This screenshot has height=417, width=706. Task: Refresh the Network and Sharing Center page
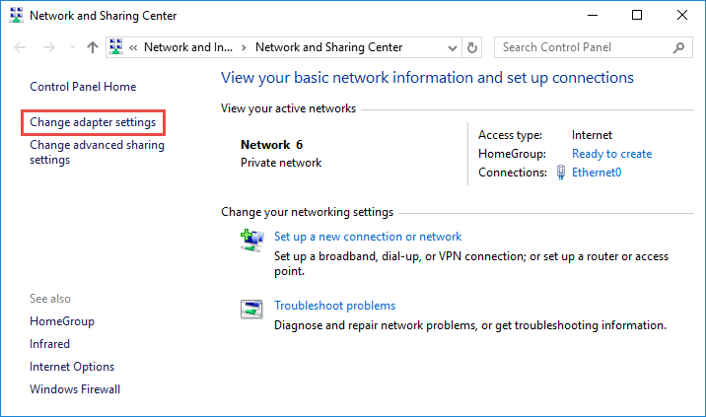point(472,47)
